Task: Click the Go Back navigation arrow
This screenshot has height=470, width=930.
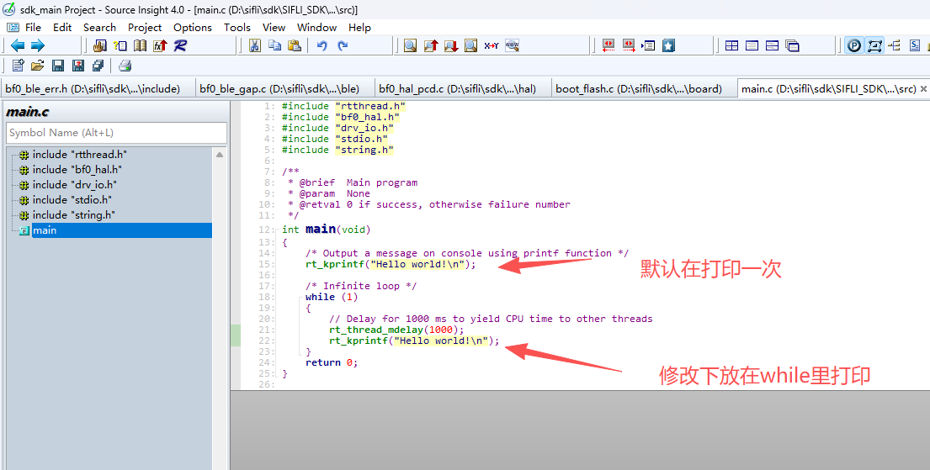Action: [x=17, y=45]
